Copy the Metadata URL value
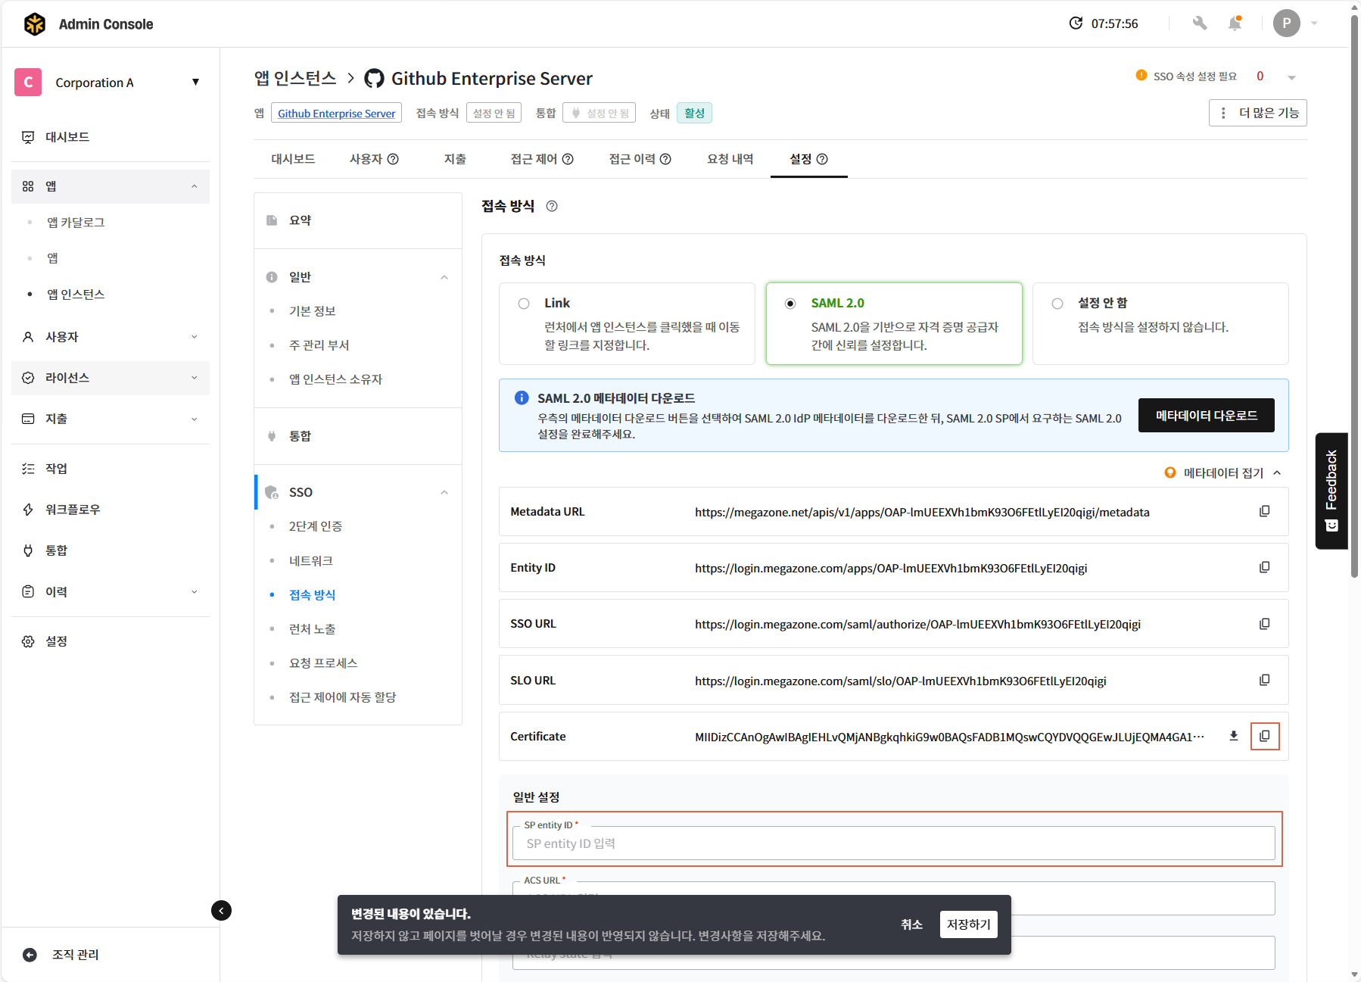This screenshot has height=982, width=1361. 1264,512
